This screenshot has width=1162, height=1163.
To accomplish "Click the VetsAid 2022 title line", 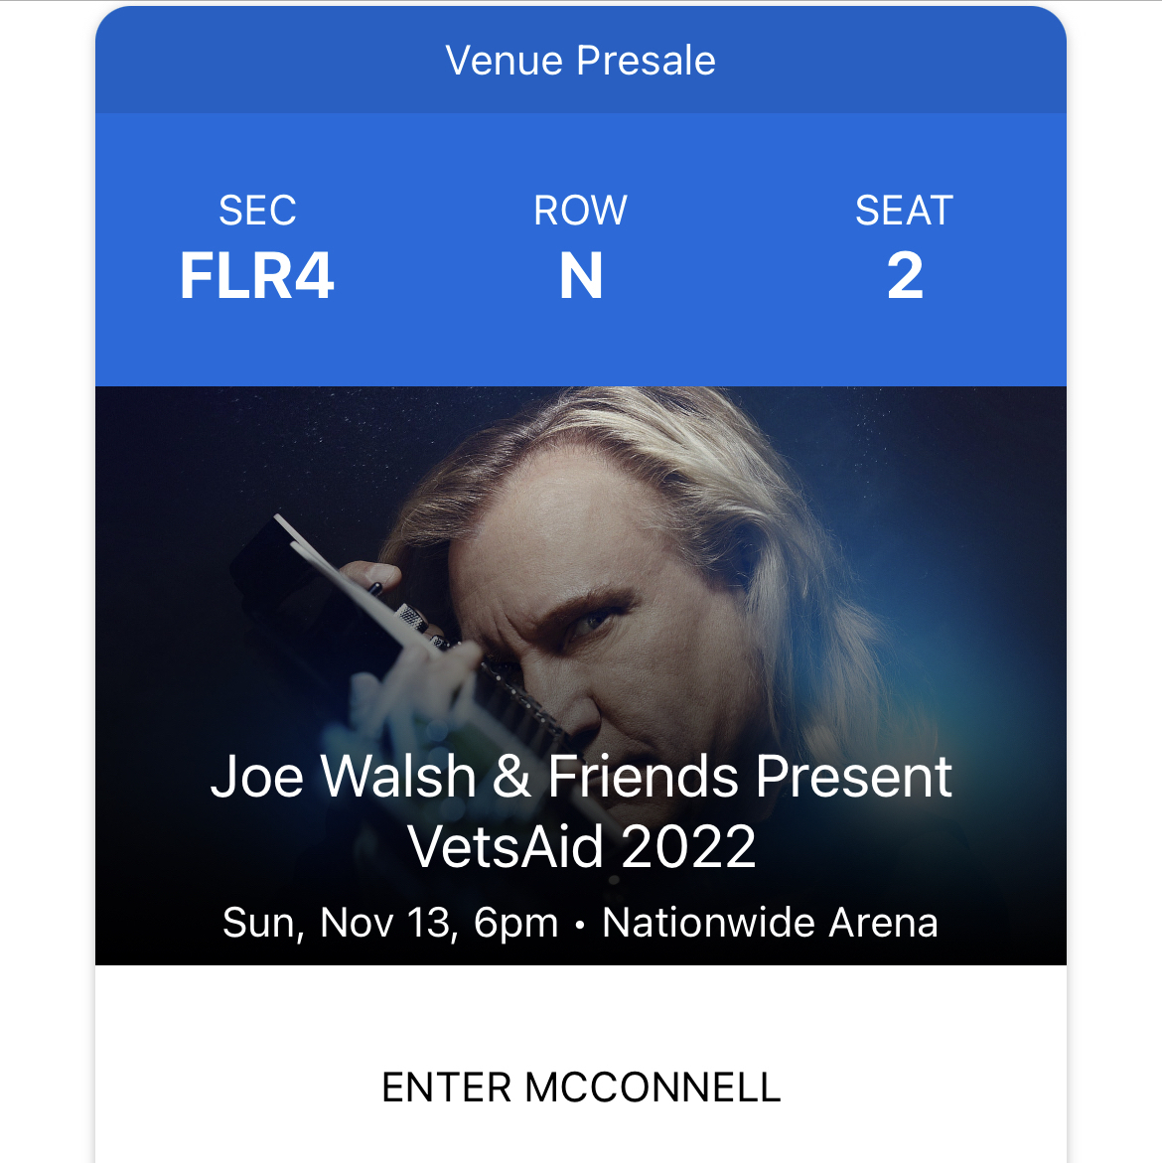I will 581,847.
